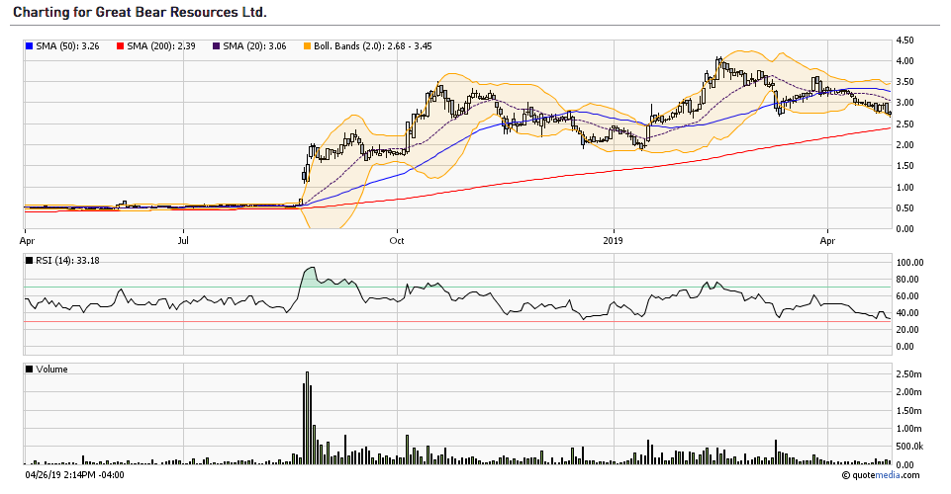Click the 2.50m volume axis label
The height and width of the screenshot is (494, 951).
click(906, 373)
